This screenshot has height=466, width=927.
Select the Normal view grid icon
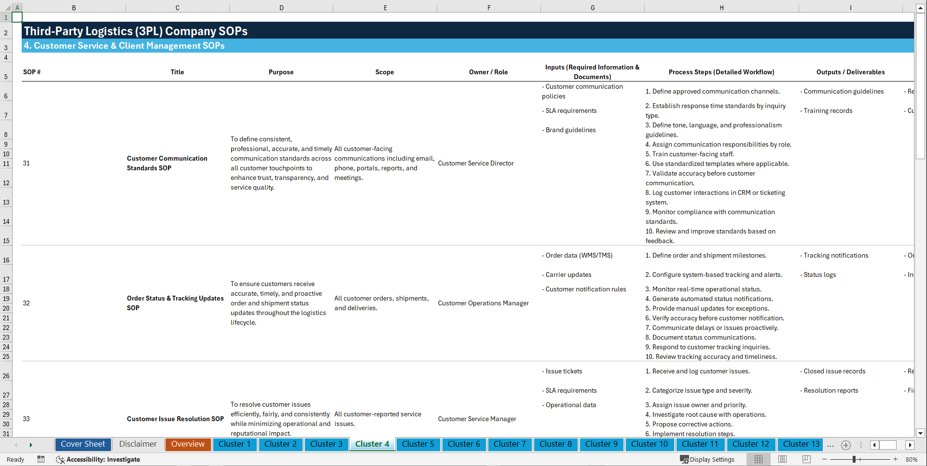[758, 459]
